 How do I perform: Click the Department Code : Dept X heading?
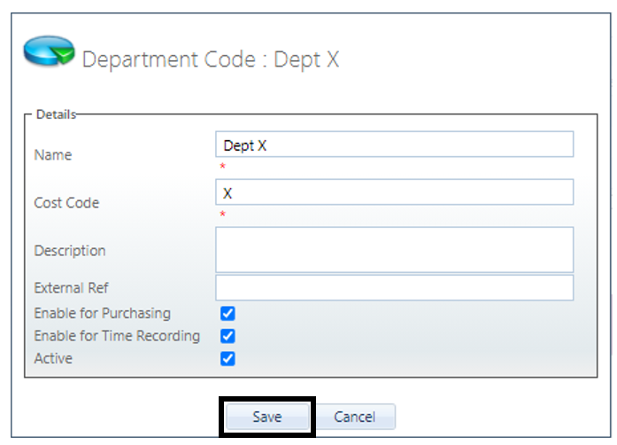pyautogui.click(x=211, y=60)
